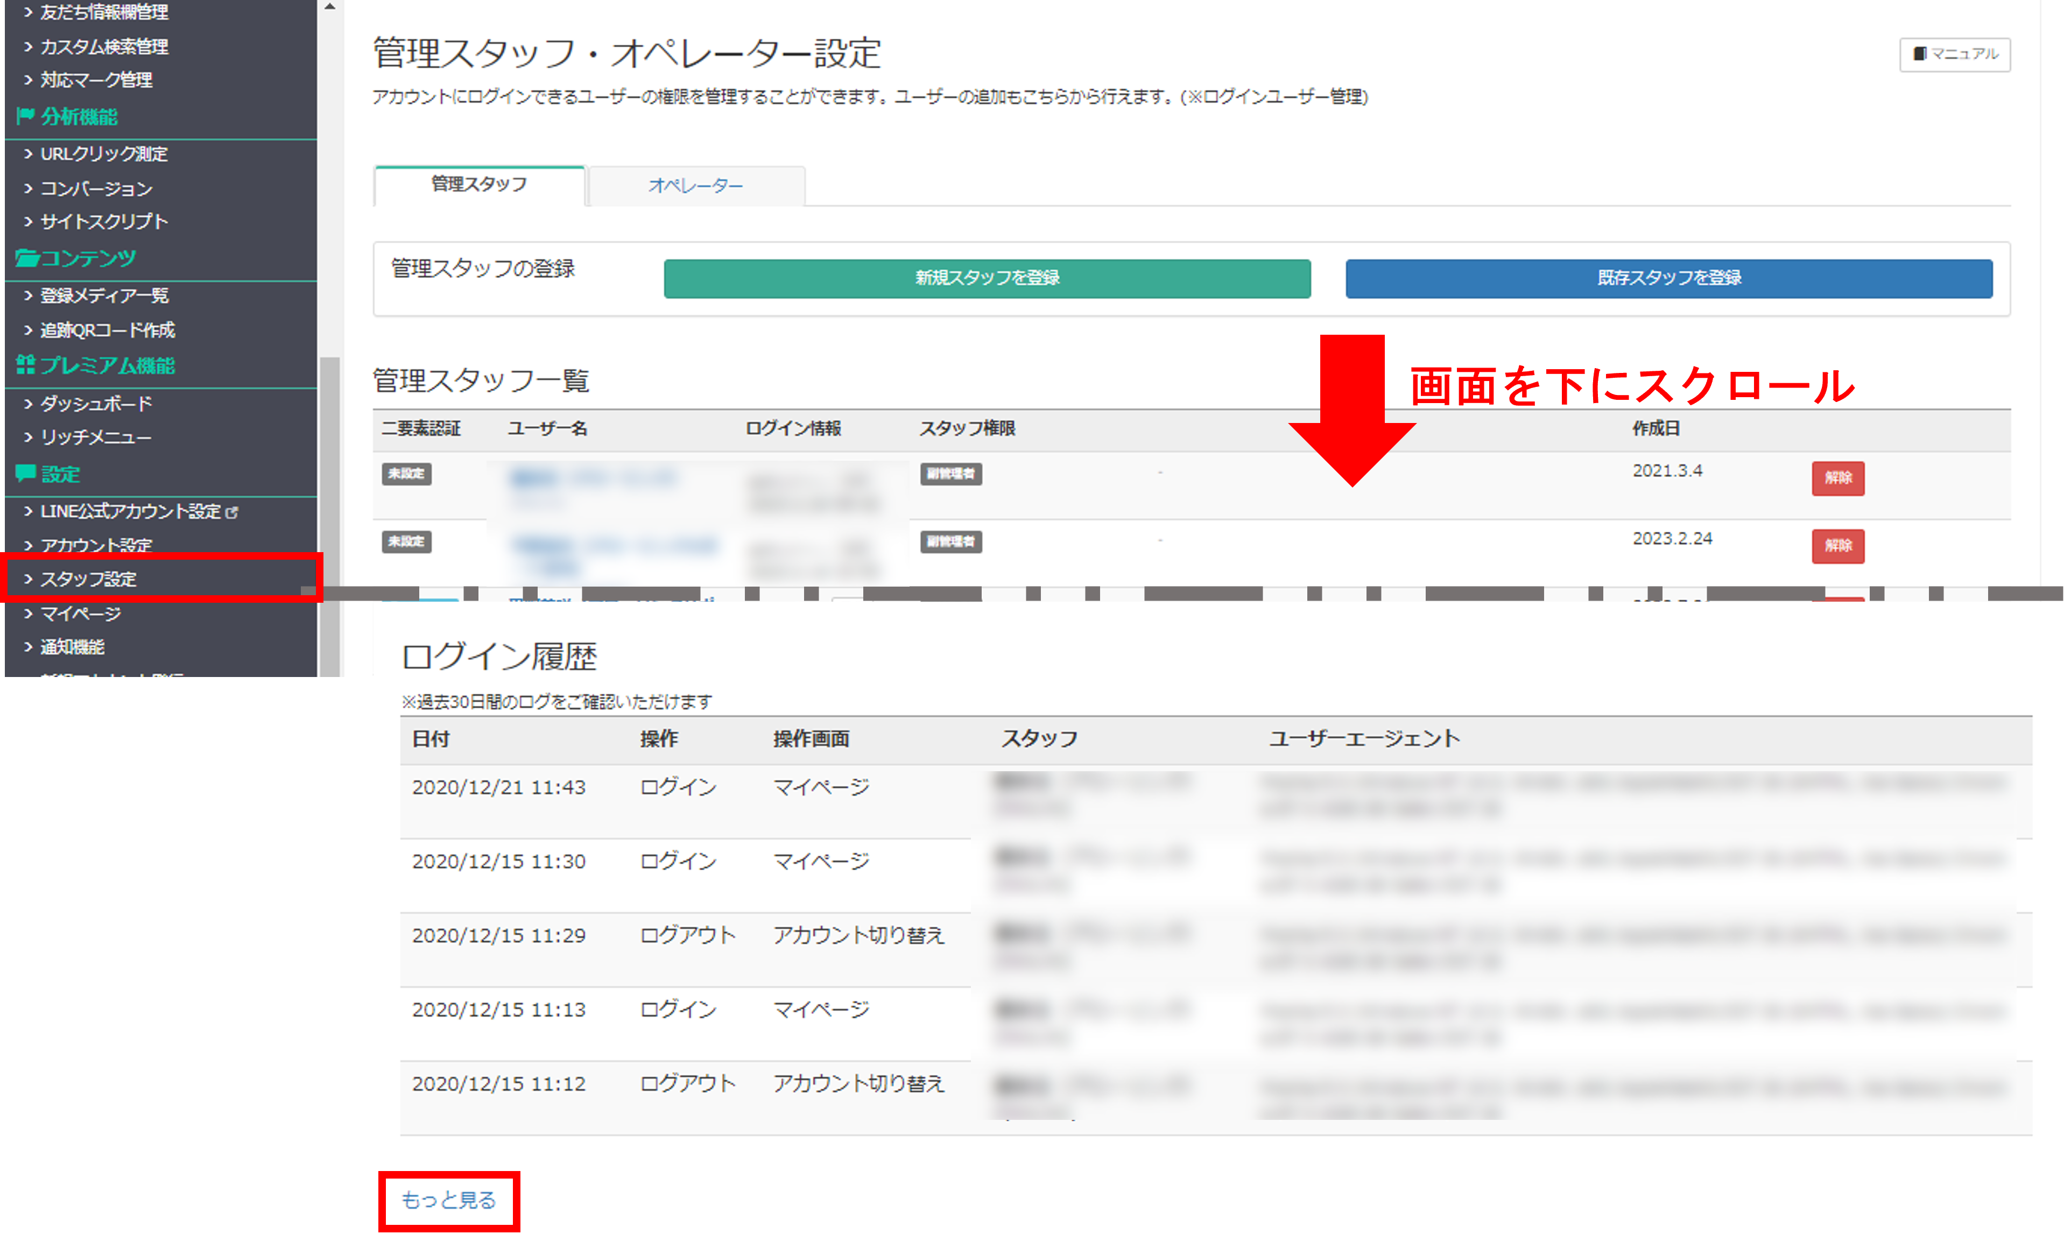Viewport: 2071px width, 1234px height.
Task: Click the ユーザー名 column header
Action: (x=549, y=429)
